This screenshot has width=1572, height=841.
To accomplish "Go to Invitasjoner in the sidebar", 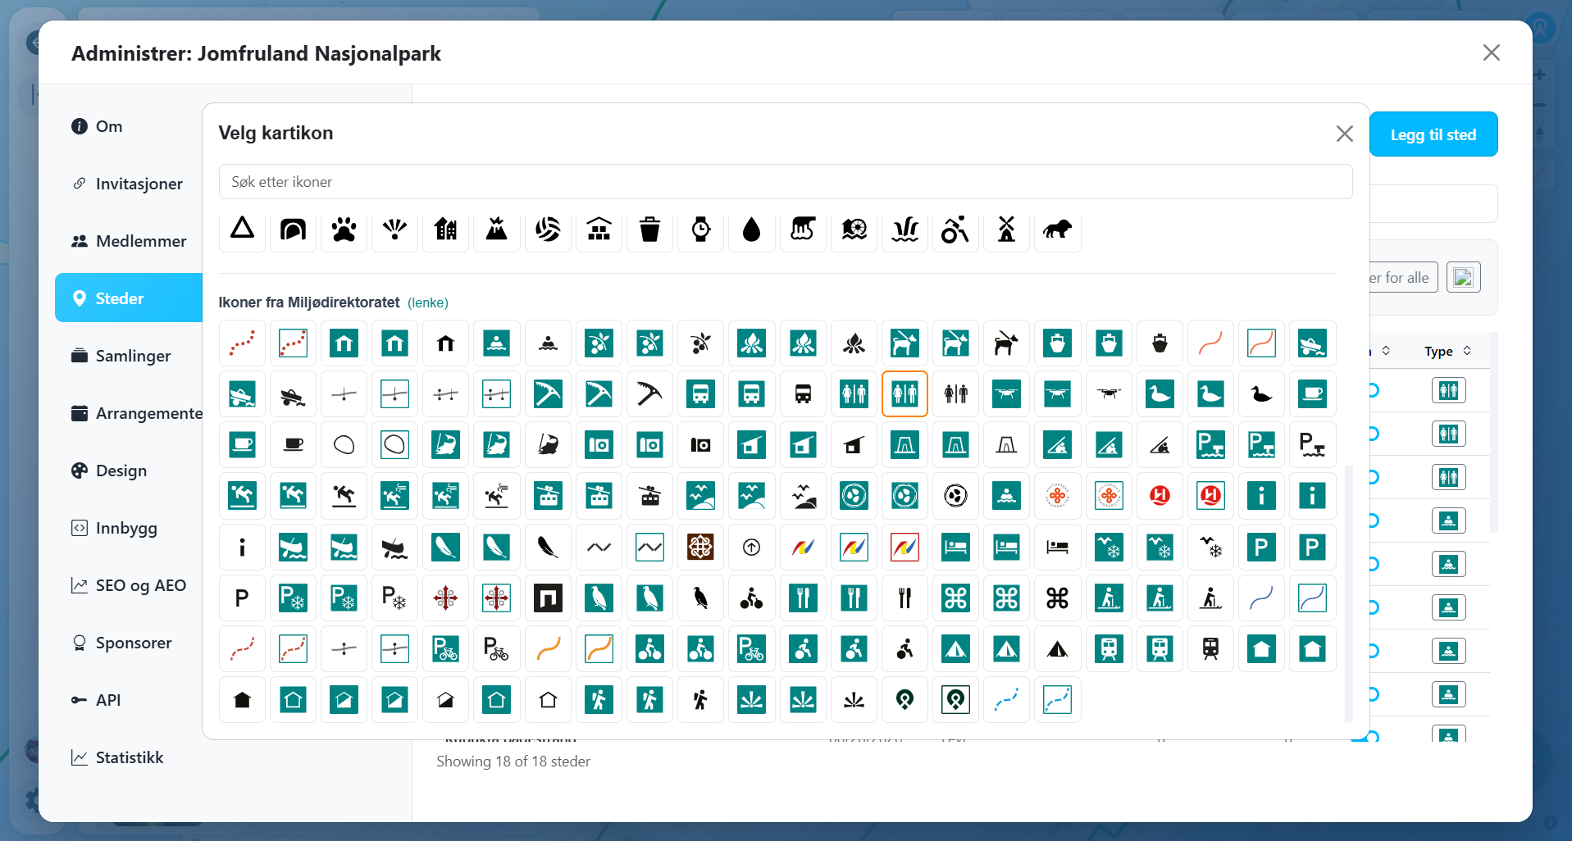I will (x=129, y=184).
